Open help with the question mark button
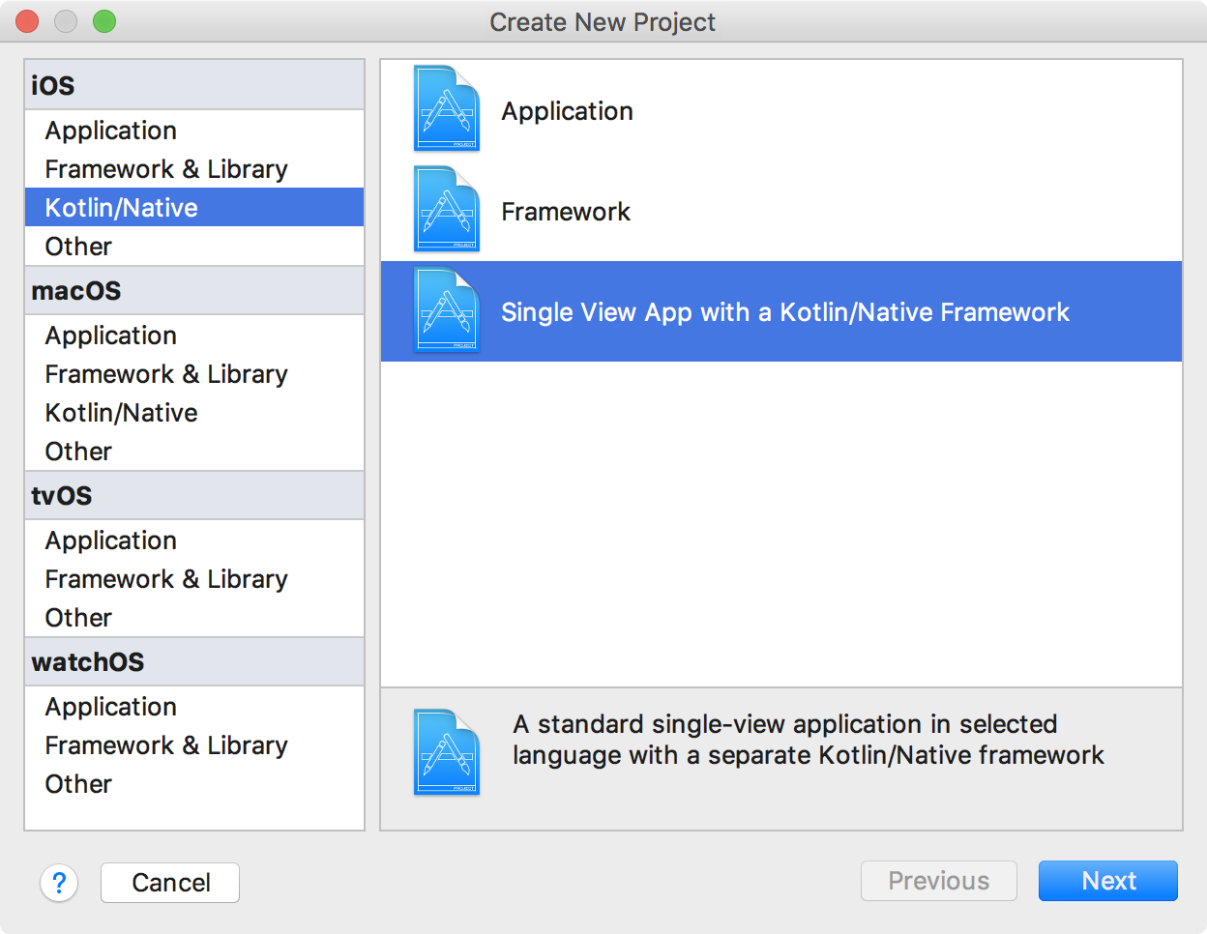1207x934 pixels. pyautogui.click(x=59, y=883)
